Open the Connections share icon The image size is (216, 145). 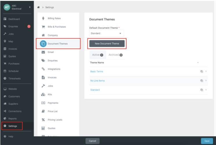(x=5, y=111)
